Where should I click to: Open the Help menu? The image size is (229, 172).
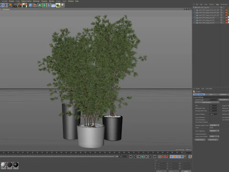77,1
